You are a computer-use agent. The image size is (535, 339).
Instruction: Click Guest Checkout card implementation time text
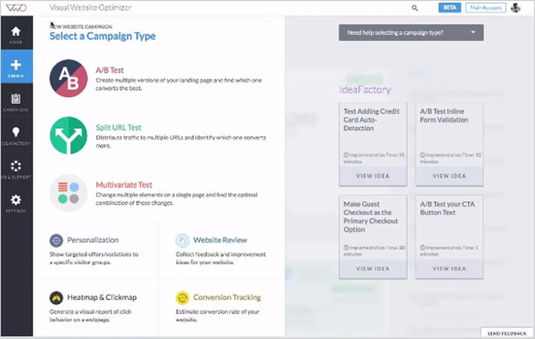[x=374, y=251]
